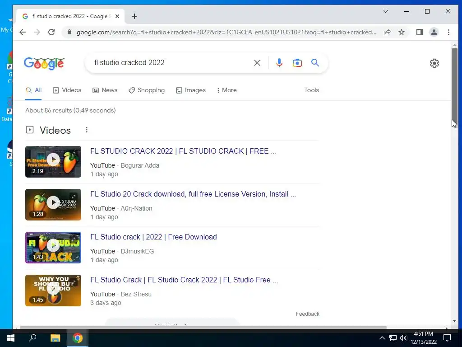Go to Google home via logo

click(x=44, y=63)
